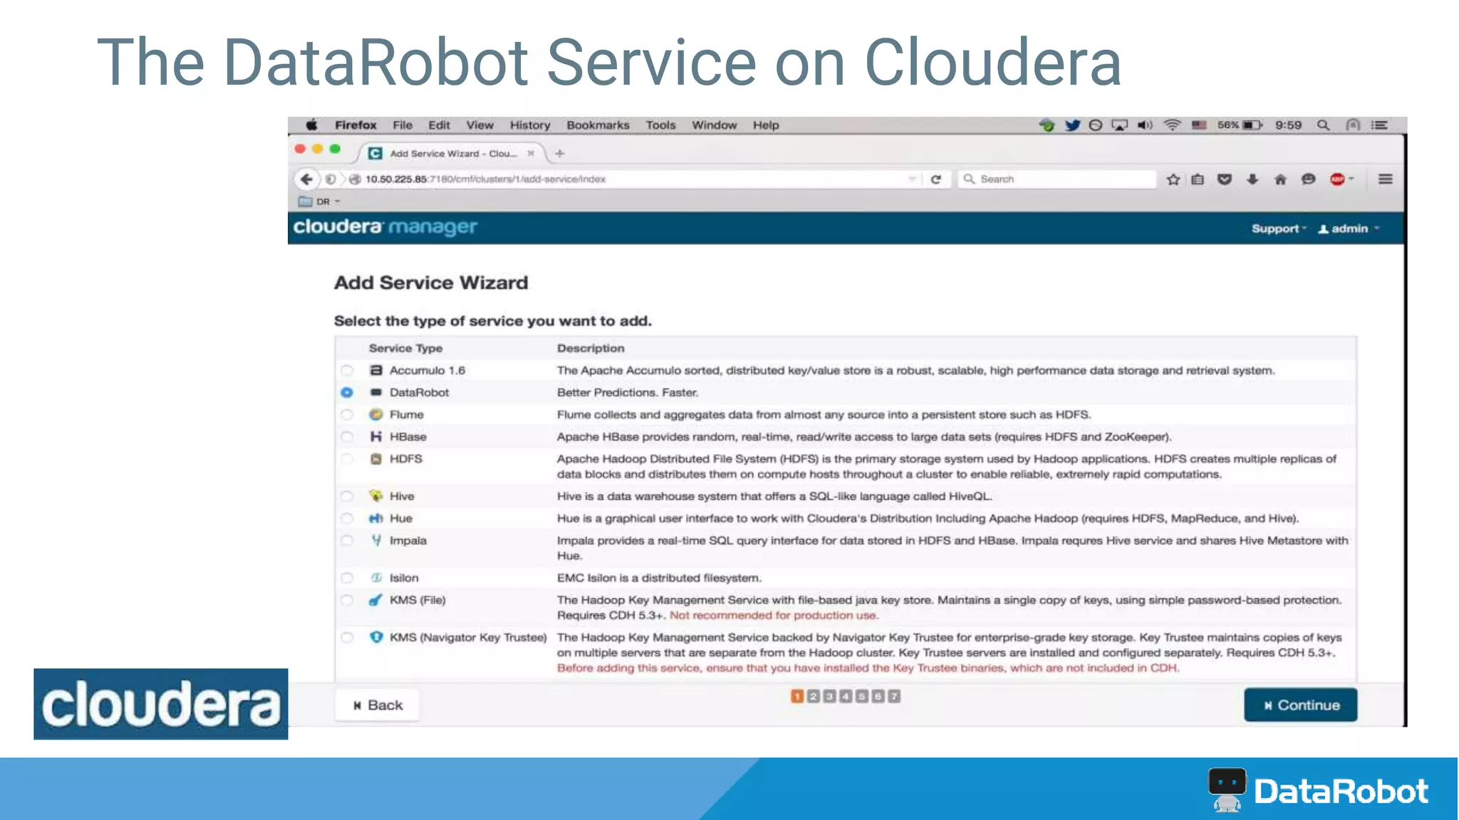Open the History menu
1459x820 pixels.
coord(530,125)
